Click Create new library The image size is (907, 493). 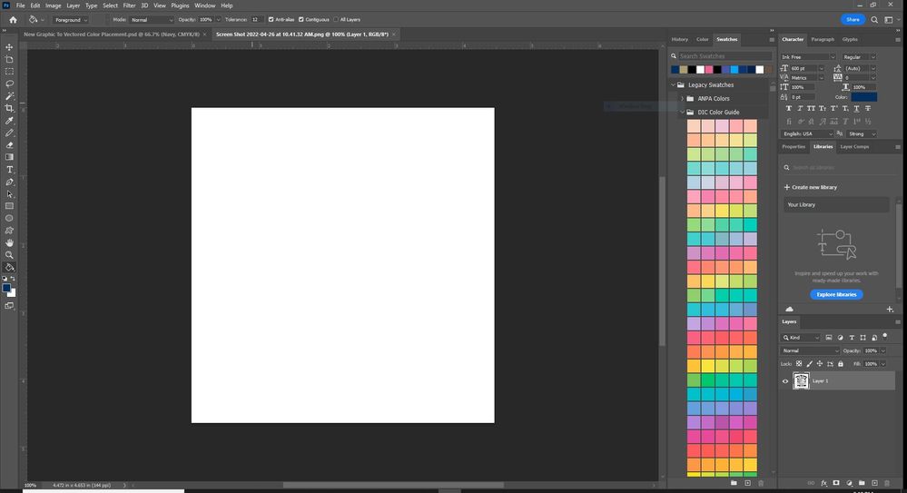(811, 187)
